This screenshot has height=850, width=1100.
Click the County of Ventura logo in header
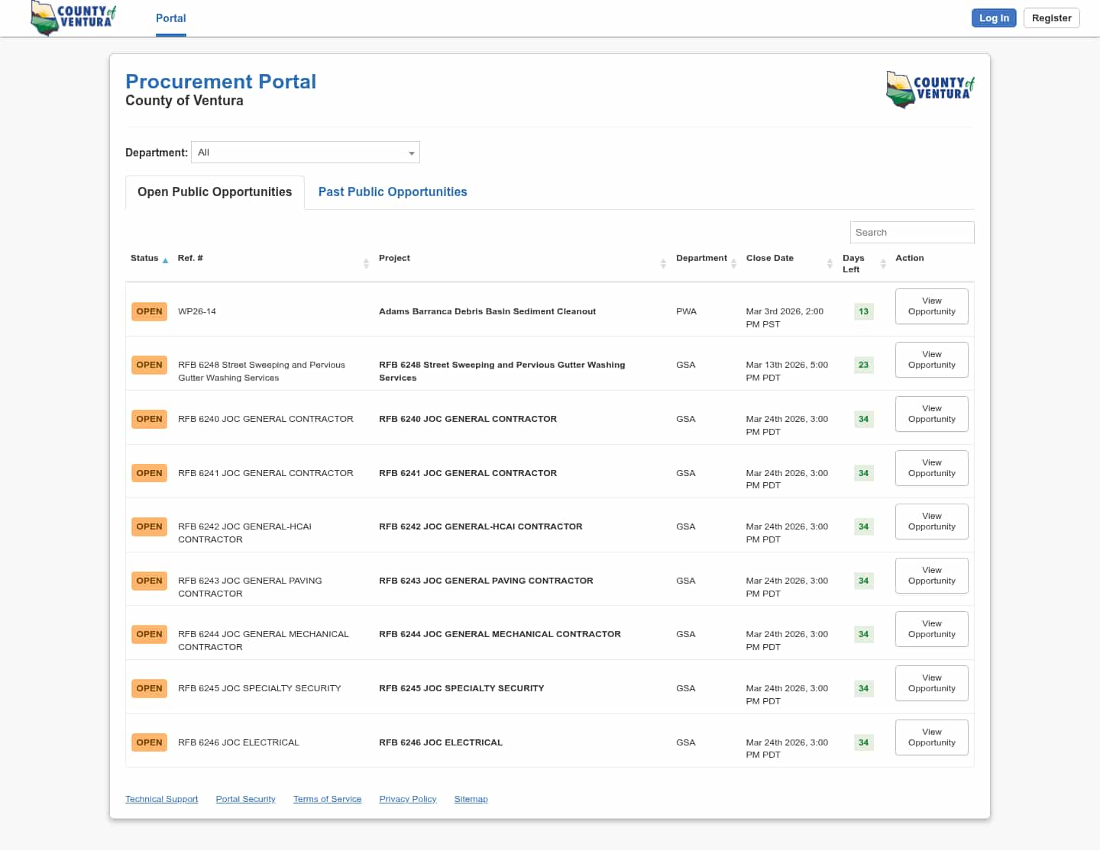click(73, 18)
